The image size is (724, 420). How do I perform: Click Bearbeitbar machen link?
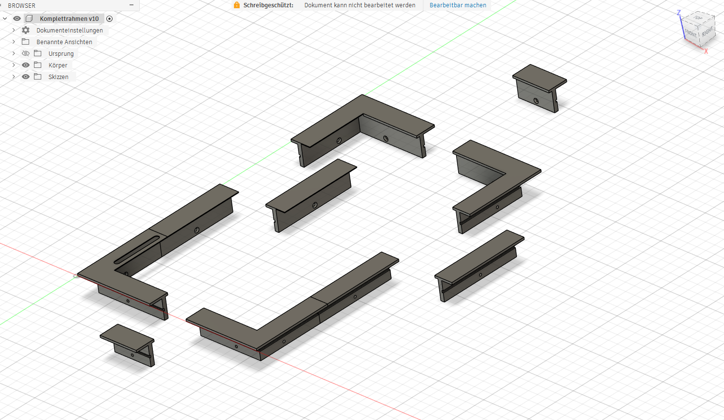point(458,5)
